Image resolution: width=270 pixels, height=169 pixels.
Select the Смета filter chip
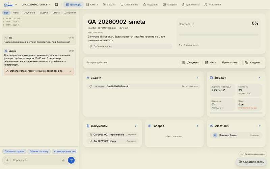point(56,13)
